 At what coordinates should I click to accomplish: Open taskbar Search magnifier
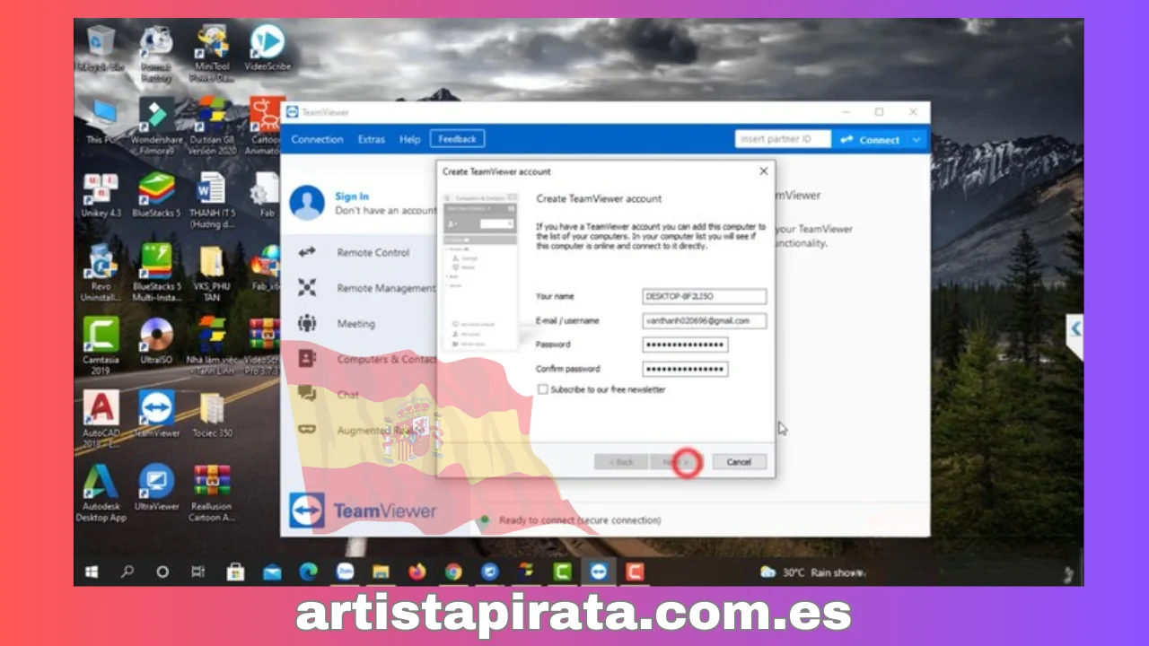coord(127,572)
